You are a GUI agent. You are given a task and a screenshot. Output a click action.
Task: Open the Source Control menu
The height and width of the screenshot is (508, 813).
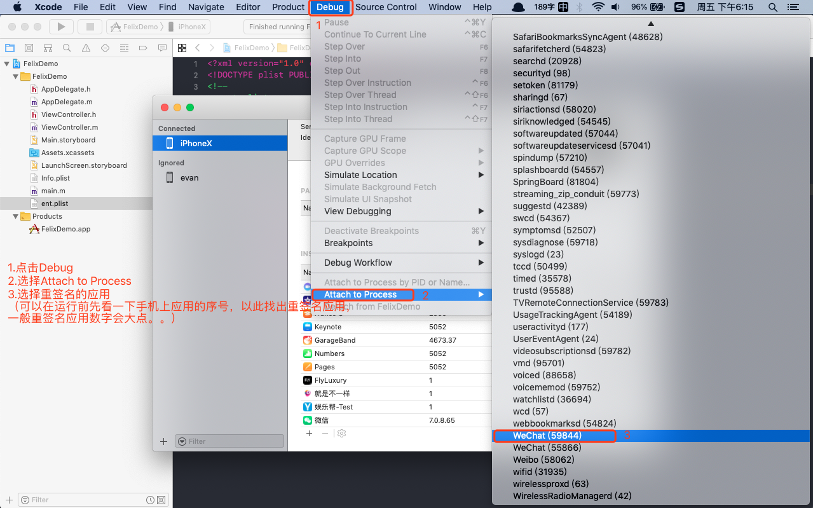386,7
